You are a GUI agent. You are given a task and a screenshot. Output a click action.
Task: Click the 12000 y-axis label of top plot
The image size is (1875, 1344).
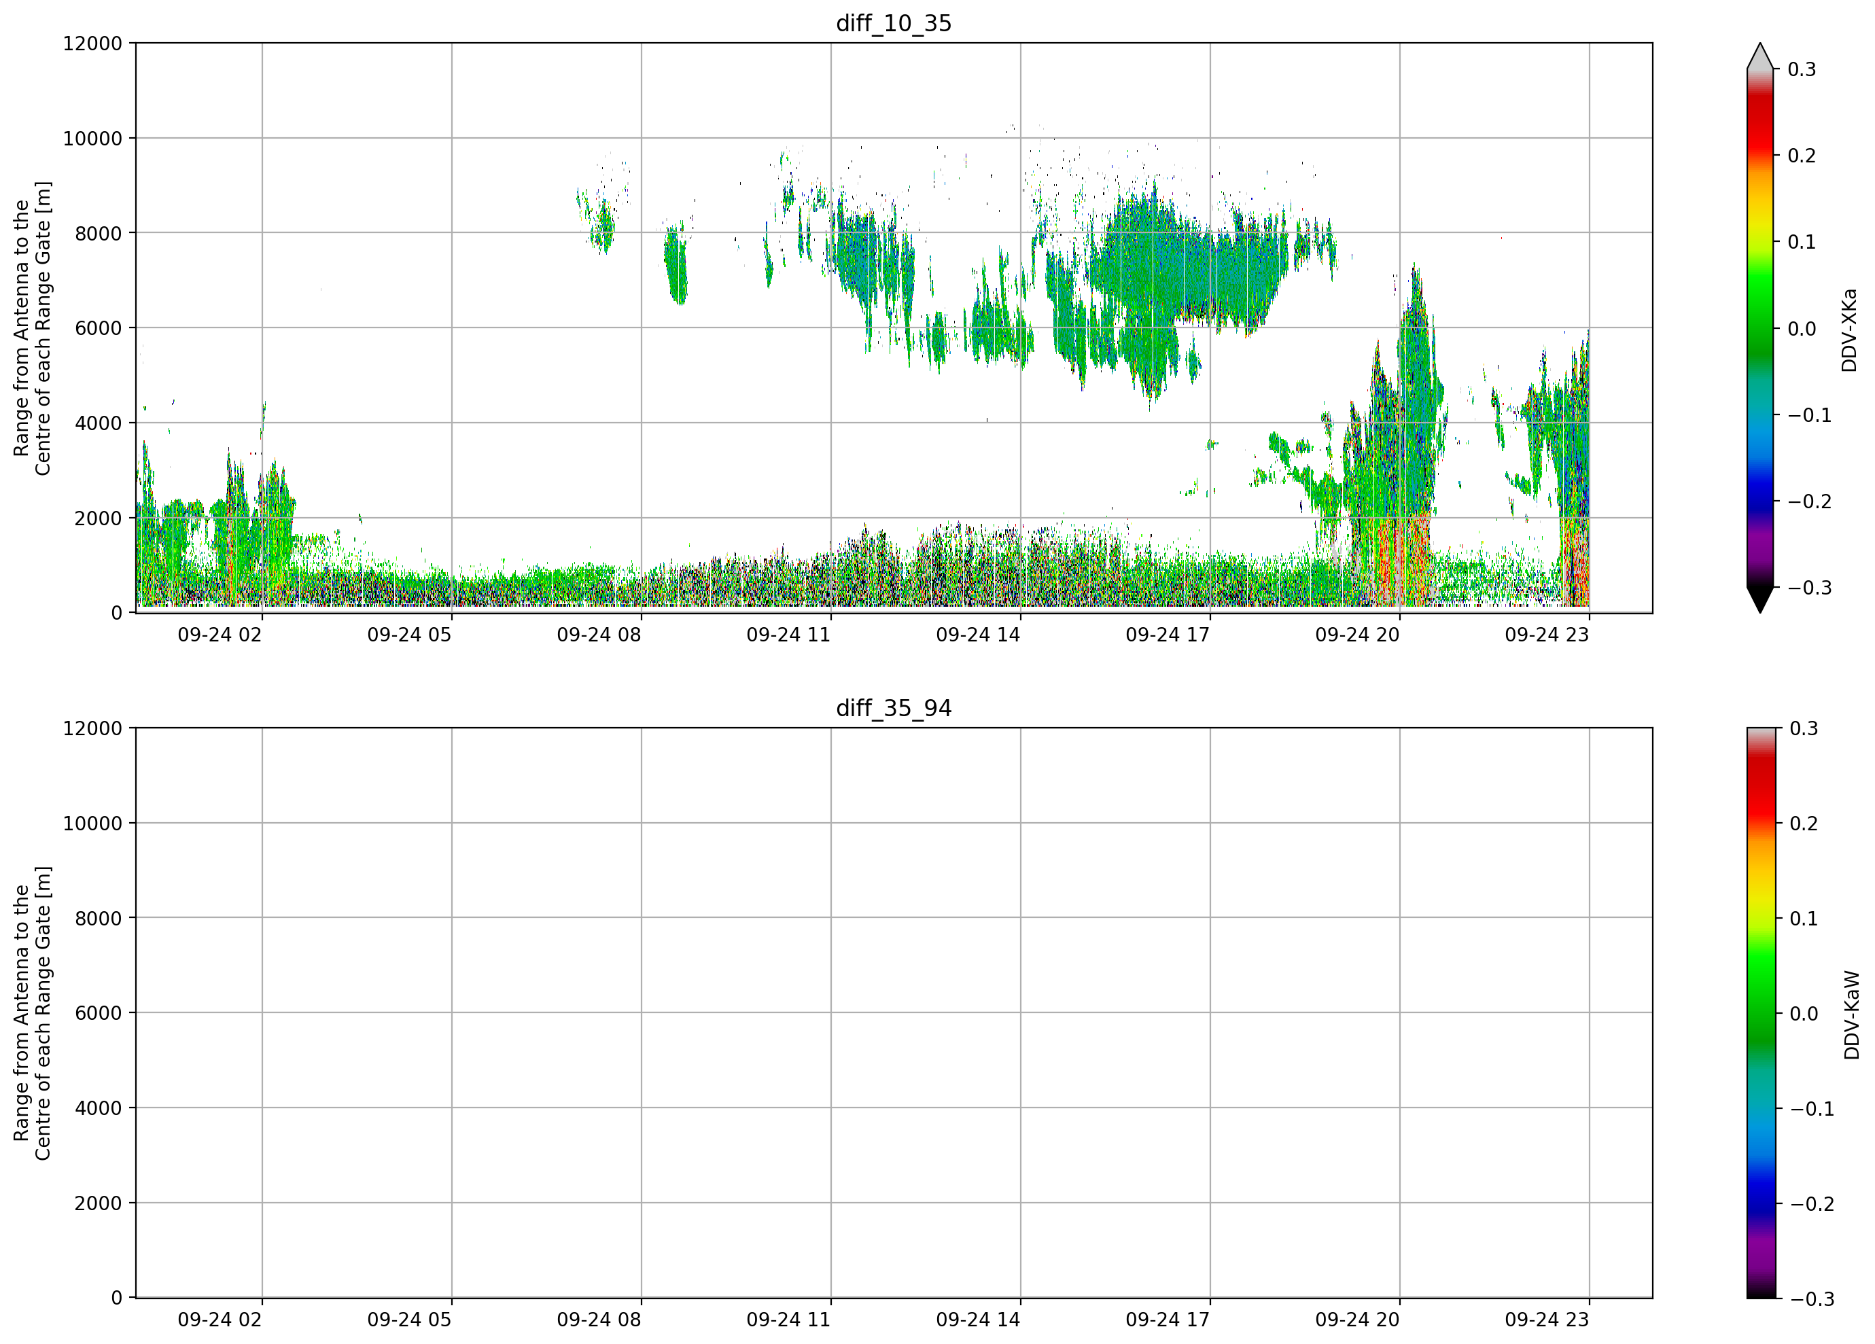(x=92, y=43)
